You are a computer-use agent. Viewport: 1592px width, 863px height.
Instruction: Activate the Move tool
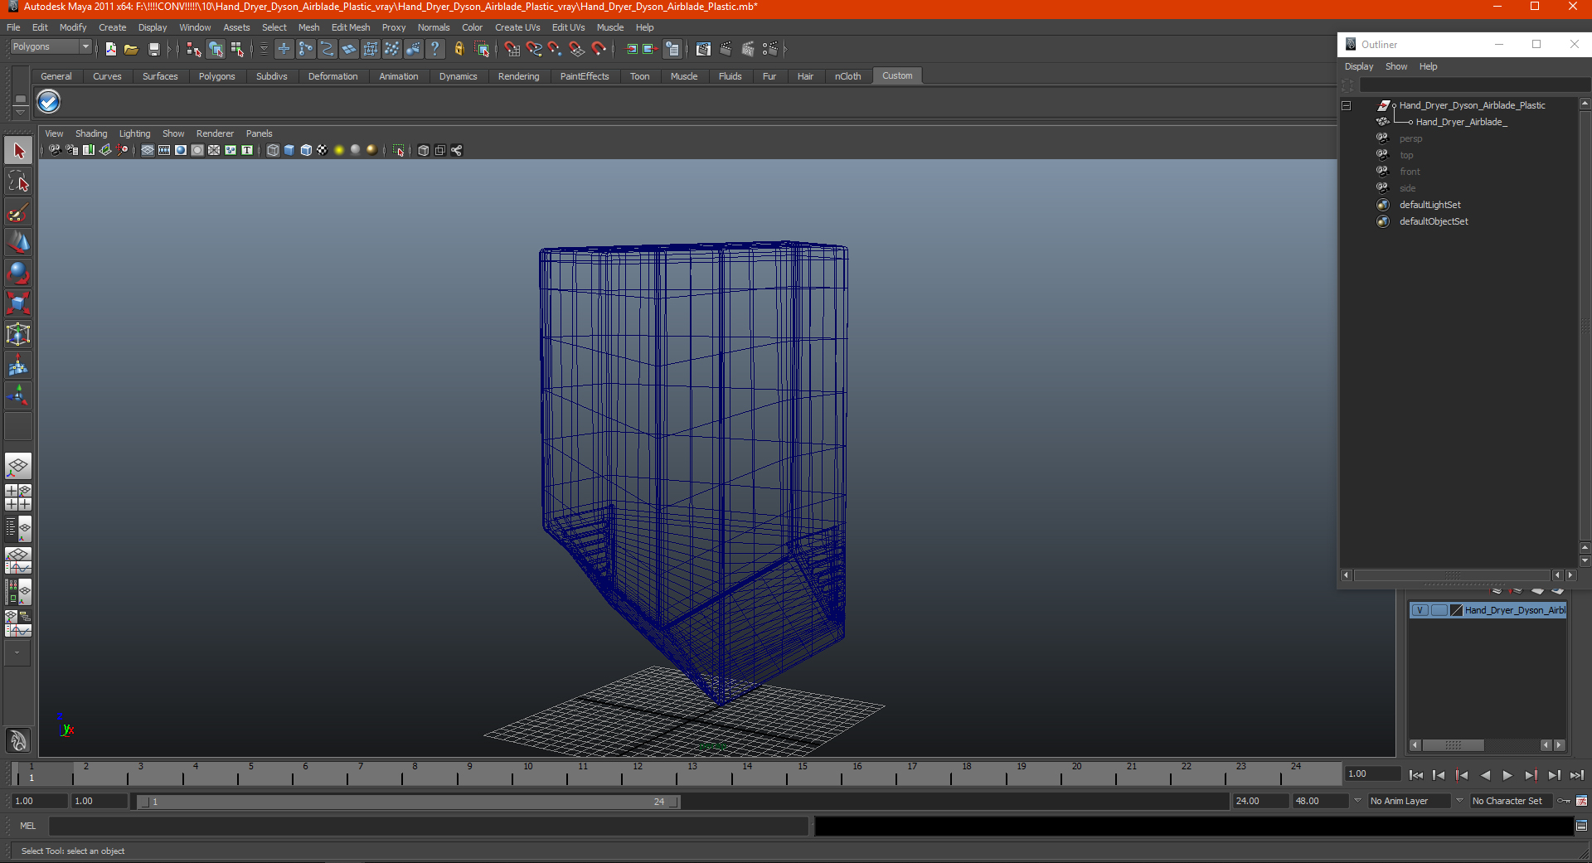coord(18,243)
